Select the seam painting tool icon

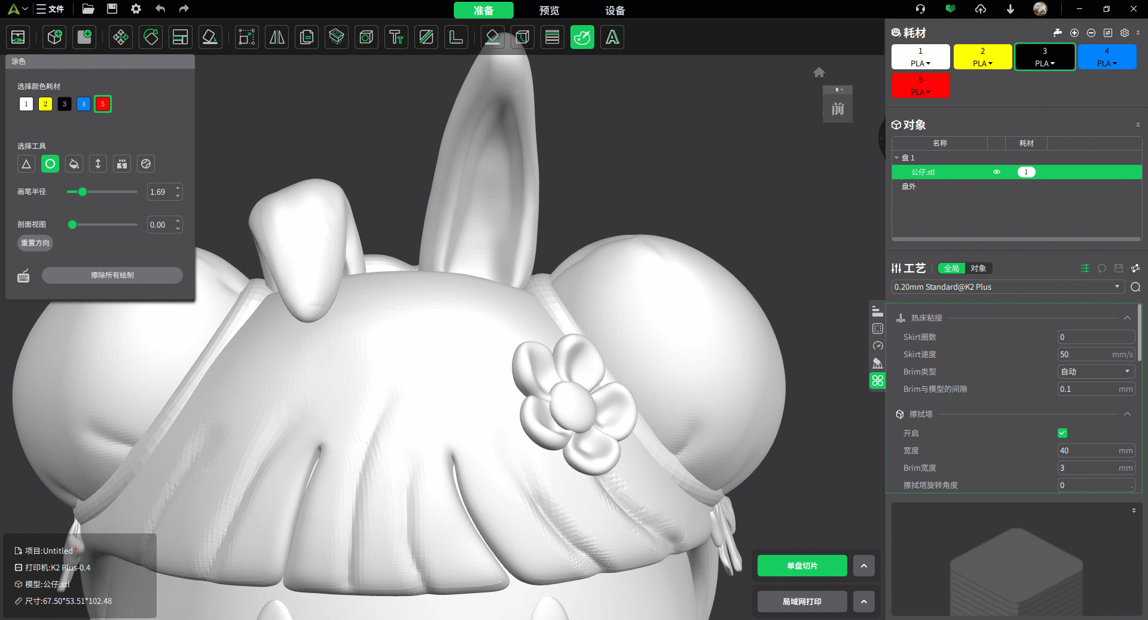523,37
